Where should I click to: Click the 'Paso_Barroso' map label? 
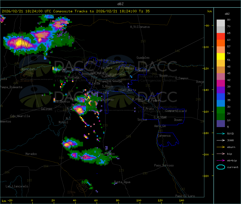(164, 166)
